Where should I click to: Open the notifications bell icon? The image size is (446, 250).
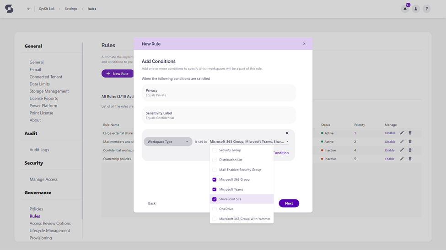[x=405, y=9]
